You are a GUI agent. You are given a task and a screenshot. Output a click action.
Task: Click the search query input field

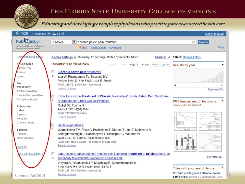(x=137, y=42)
